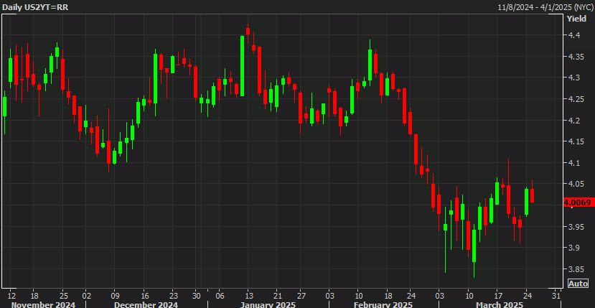Click the 4.25 yield axis tick
595x308 pixels.
click(x=576, y=100)
